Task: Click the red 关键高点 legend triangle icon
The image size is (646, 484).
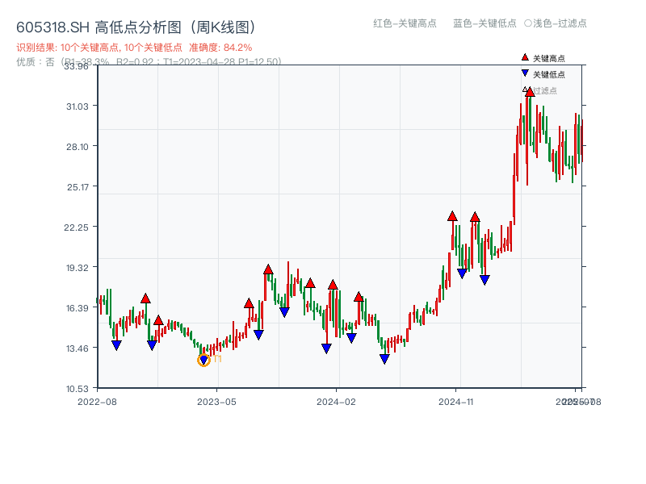Action: pyautogui.click(x=525, y=57)
